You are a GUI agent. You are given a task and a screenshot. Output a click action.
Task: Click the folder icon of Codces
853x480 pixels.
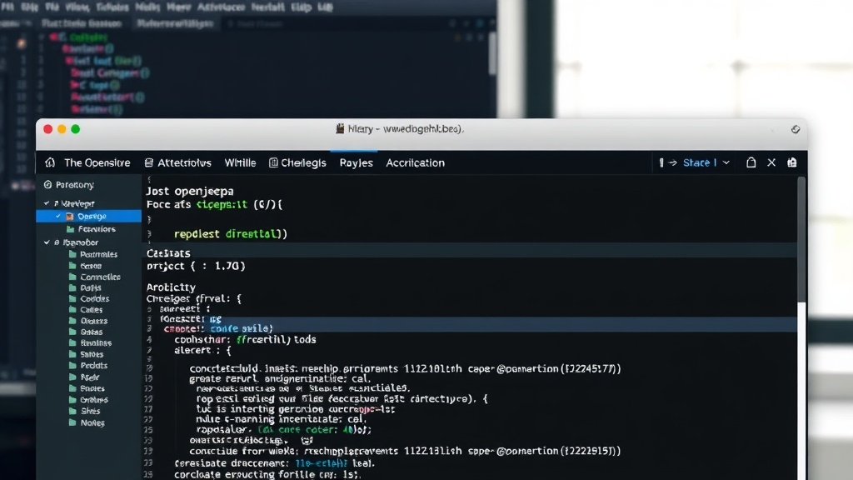72,298
